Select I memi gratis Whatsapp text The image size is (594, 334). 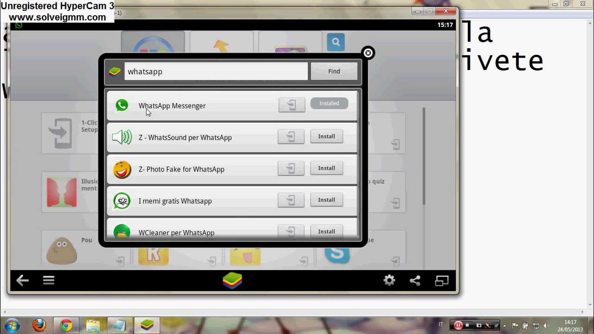(175, 201)
